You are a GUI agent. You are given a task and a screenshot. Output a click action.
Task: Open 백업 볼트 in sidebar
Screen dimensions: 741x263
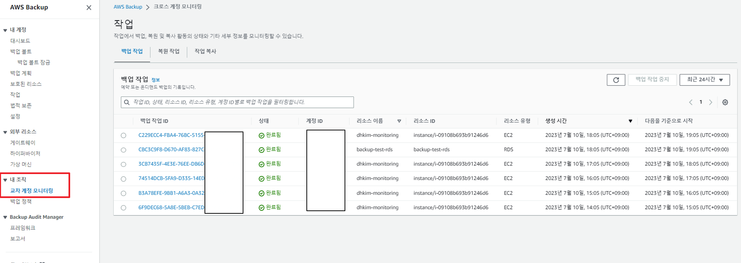21,51
